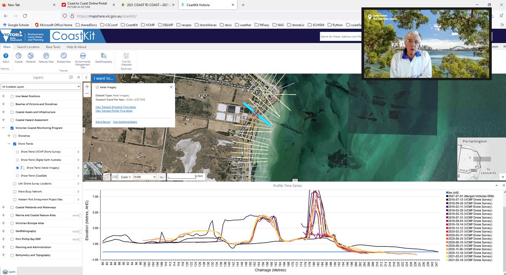Collapse the Shore Trends sublayer
The width and height of the screenshot is (506, 275).
pos(8,144)
